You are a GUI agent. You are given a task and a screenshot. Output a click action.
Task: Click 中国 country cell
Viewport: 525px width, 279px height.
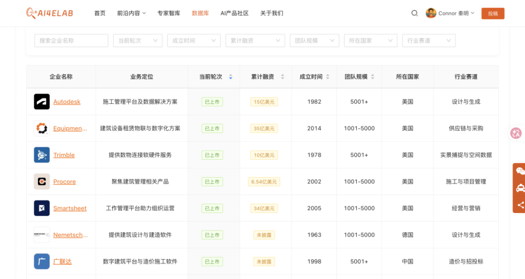[407, 262]
